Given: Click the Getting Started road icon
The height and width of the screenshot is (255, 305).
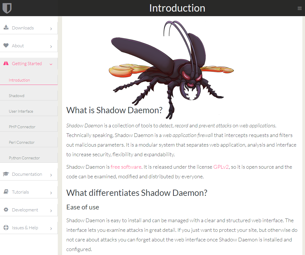Looking at the screenshot, I should (x=6, y=64).
